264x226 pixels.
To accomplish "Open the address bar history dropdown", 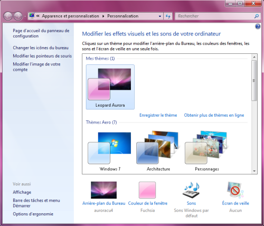I will click(160, 16).
